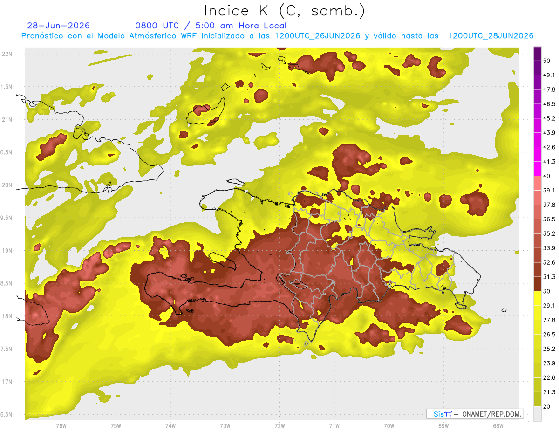Click the colorbar label '39.1'
The image size is (559, 432).
click(549, 191)
